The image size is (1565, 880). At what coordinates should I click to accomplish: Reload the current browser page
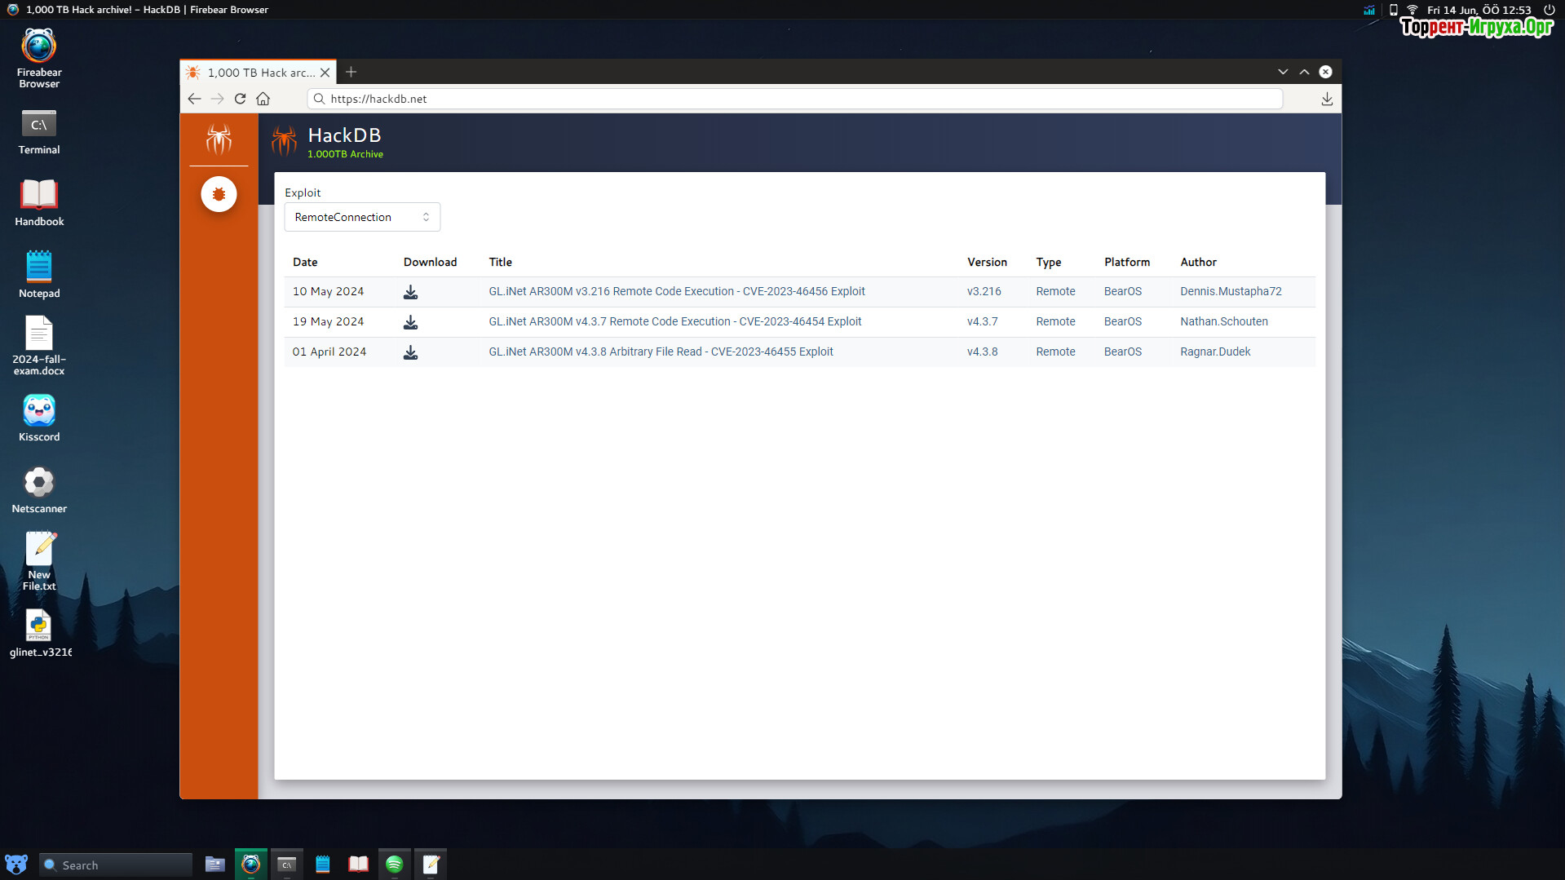240,99
